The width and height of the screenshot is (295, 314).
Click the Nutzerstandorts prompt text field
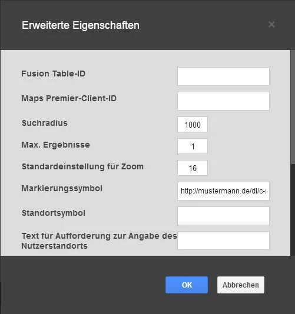tap(223, 240)
